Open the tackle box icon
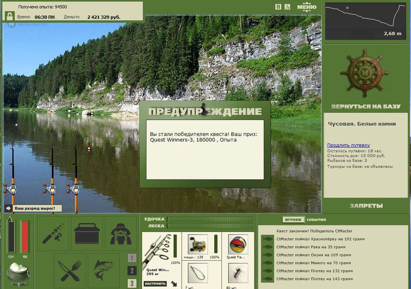The width and height of the screenshot is (411, 289). 87,233
